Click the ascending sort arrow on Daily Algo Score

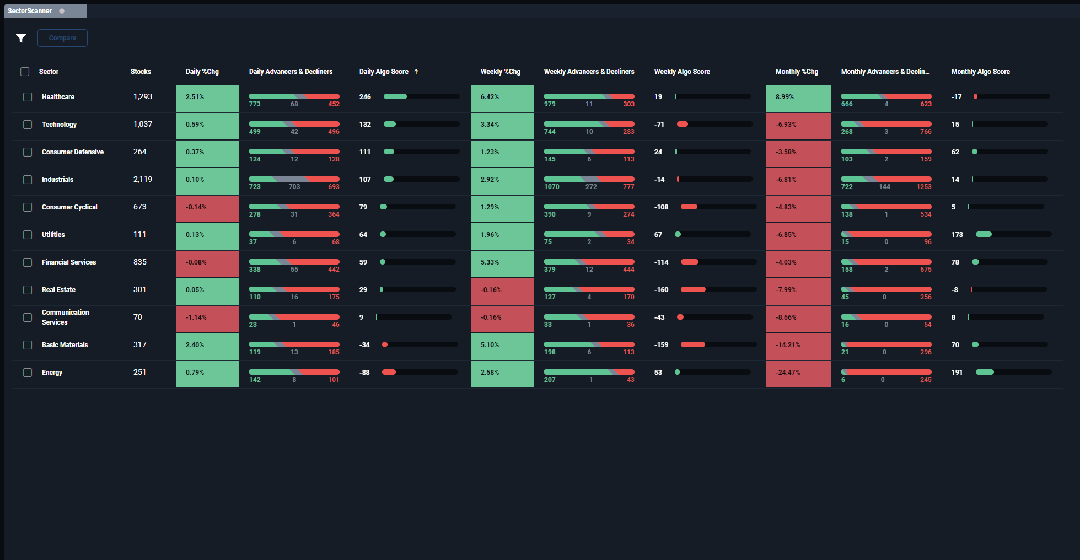(416, 72)
